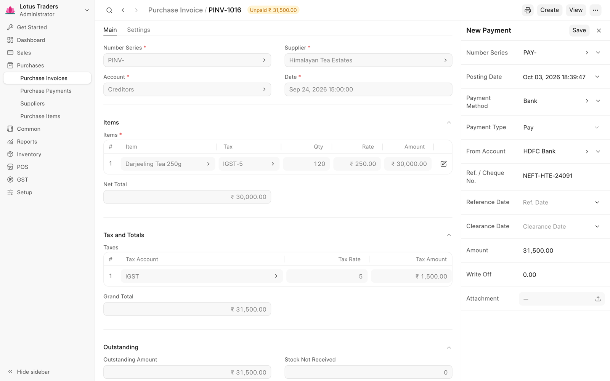Click the View button
The width and height of the screenshot is (610, 381).
coord(576,10)
